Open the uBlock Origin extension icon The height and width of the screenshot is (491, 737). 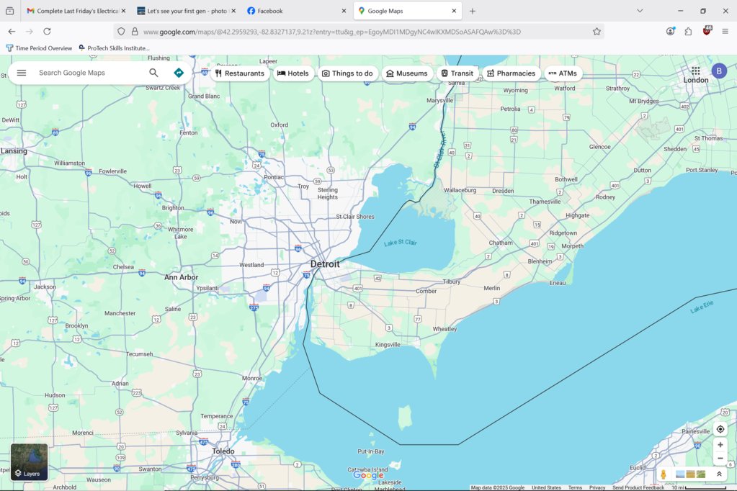707,31
